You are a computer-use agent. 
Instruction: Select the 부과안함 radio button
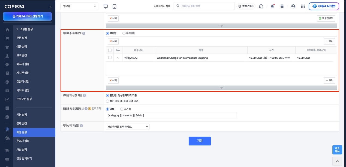point(124,33)
